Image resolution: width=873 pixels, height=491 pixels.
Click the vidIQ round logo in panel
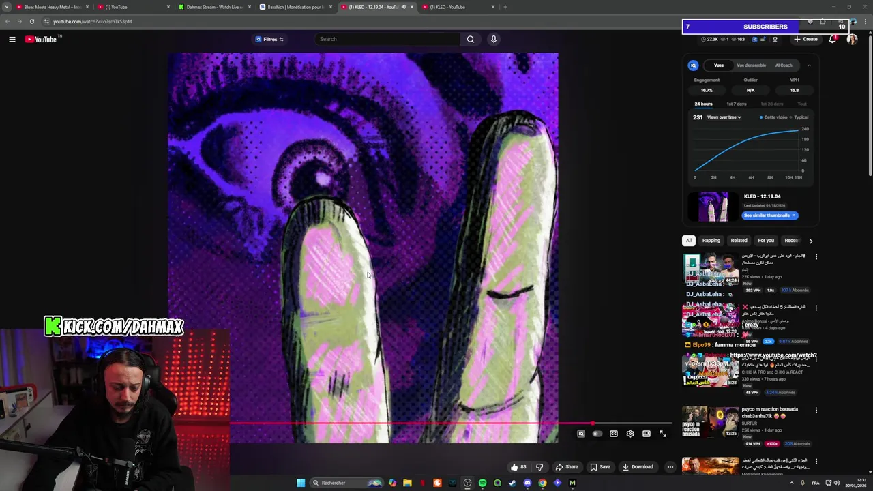[x=693, y=65]
